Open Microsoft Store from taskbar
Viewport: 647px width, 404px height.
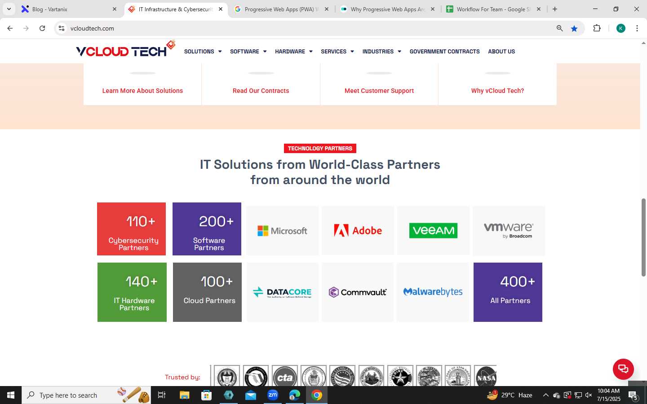pos(206,395)
